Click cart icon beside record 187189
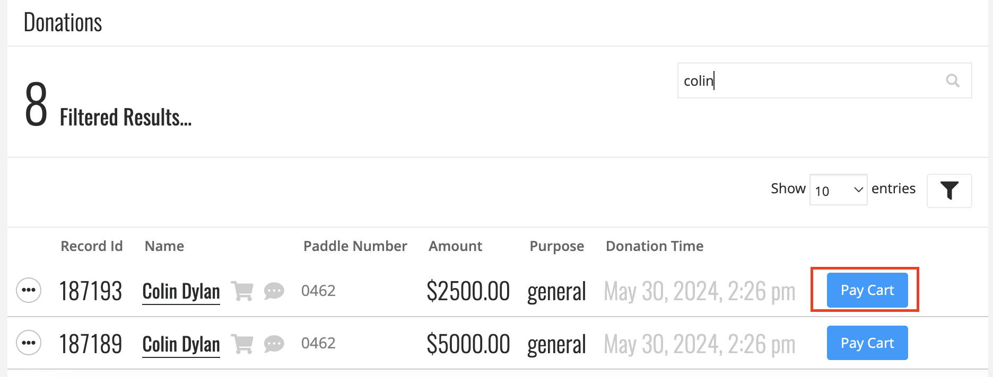993x377 pixels. pos(242,344)
